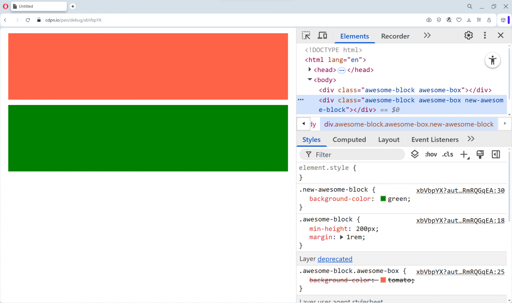Open the CSS layers overview toggle
The height and width of the screenshot is (303, 512).
[x=415, y=154]
